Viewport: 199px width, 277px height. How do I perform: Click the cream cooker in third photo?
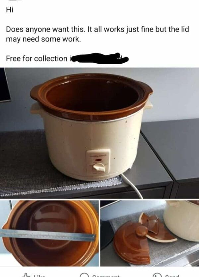click(182, 221)
